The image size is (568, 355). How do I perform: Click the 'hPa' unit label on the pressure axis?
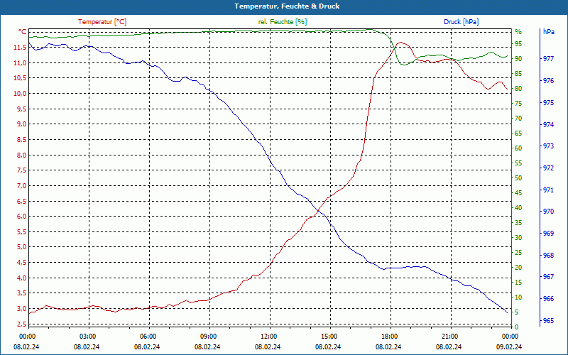pyautogui.click(x=549, y=31)
